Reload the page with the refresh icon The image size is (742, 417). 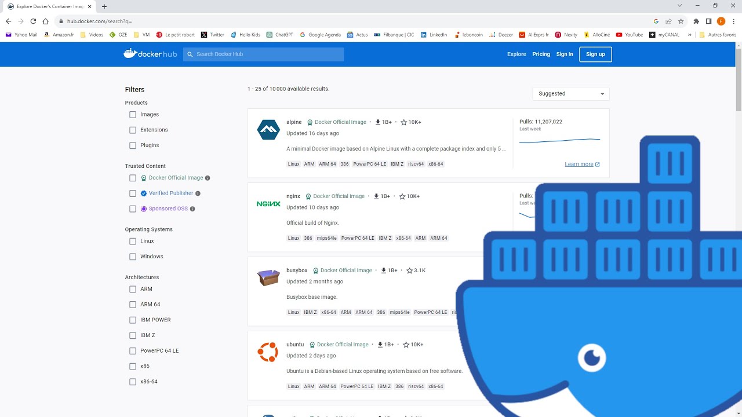click(x=33, y=21)
